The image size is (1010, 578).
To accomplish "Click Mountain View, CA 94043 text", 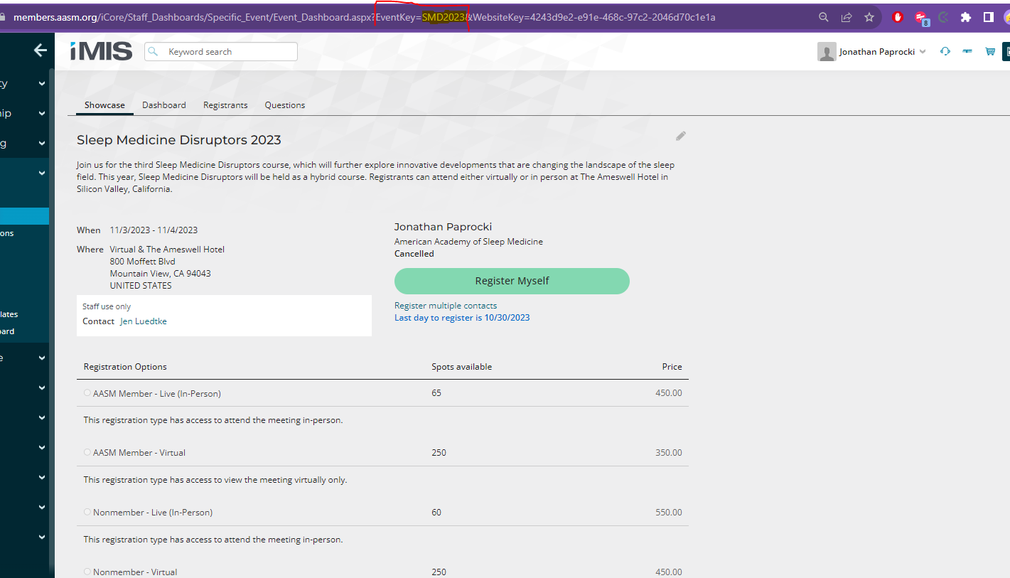I will pos(161,274).
